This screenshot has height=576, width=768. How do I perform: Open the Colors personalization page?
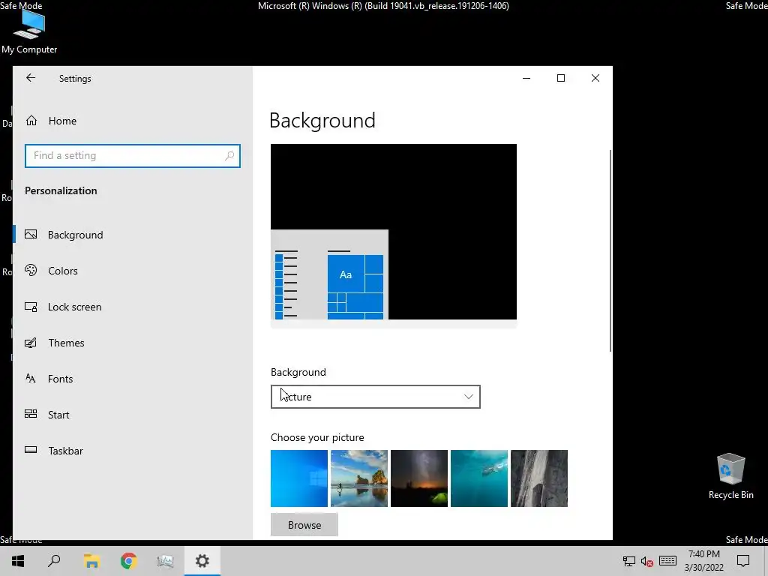click(x=132, y=270)
